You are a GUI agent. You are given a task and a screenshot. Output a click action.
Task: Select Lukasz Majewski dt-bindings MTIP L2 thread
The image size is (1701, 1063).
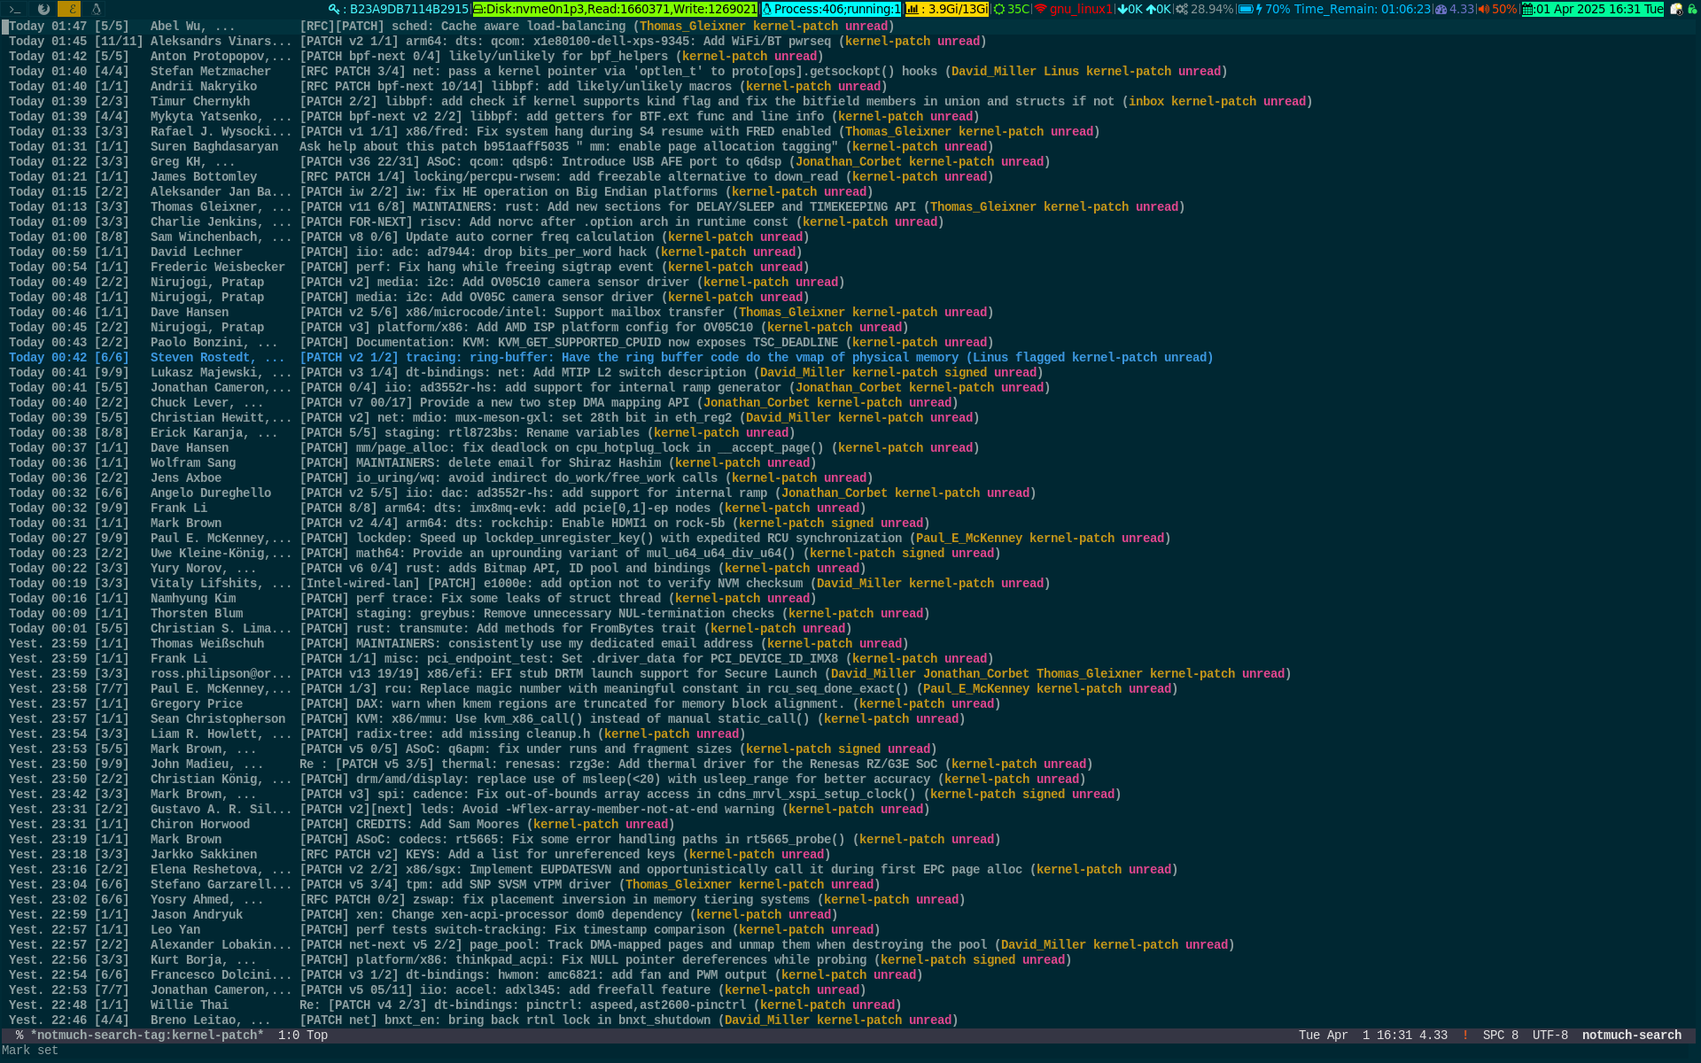[x=525, y=372]
